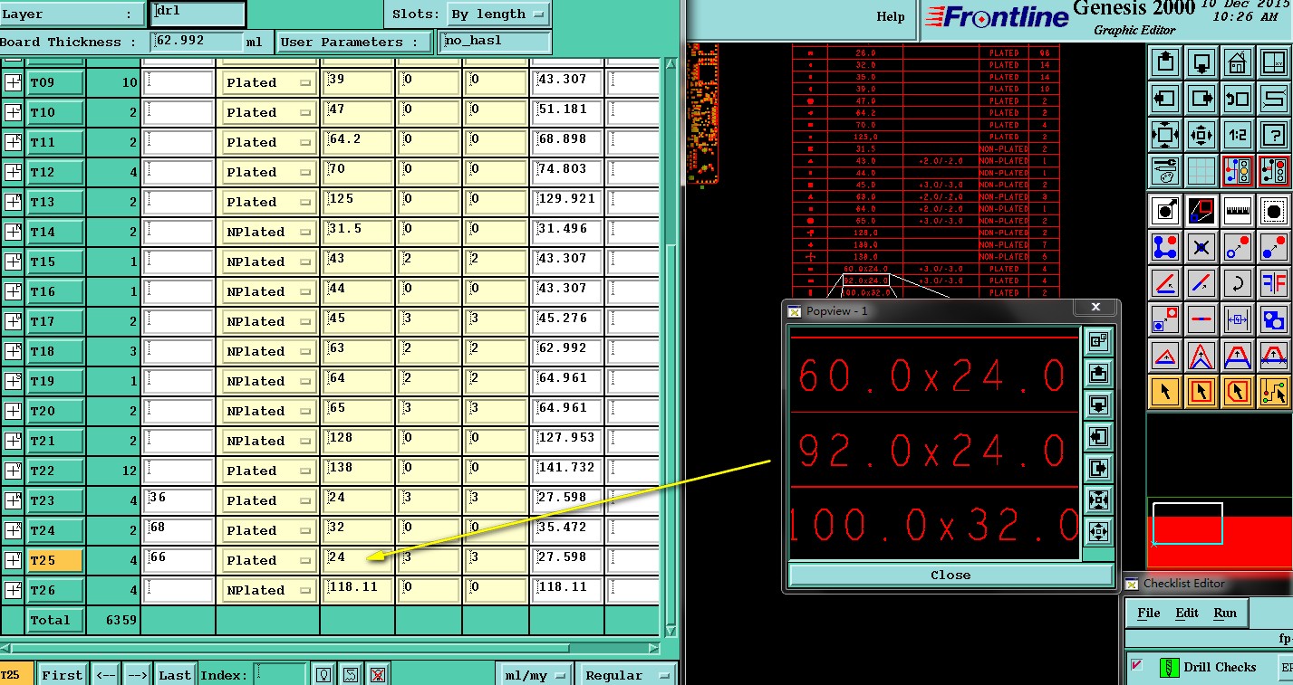
Task: Click the Board Thickness input field
Action: click(197, 41)
